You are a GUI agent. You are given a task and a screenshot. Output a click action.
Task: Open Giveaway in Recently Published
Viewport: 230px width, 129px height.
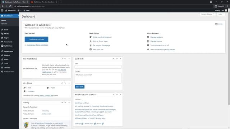coord(46,111)
